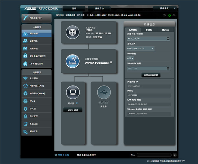
Task: Open the 网络设置向导 setup wizard icon
Action: pyautogui.click(x=25, y=18)
